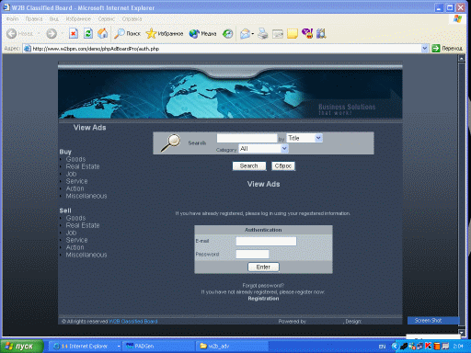Open Real Estate under the Sell section
Image resolution: width=471 pixels, height=353 pixels.
pyautogui.click(x=83, y=225)
